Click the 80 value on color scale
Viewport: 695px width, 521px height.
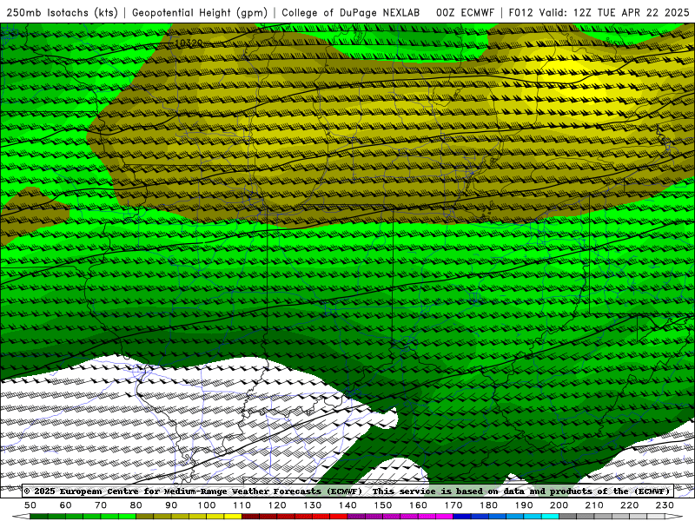pyautogui.click(x=136, y=505)
